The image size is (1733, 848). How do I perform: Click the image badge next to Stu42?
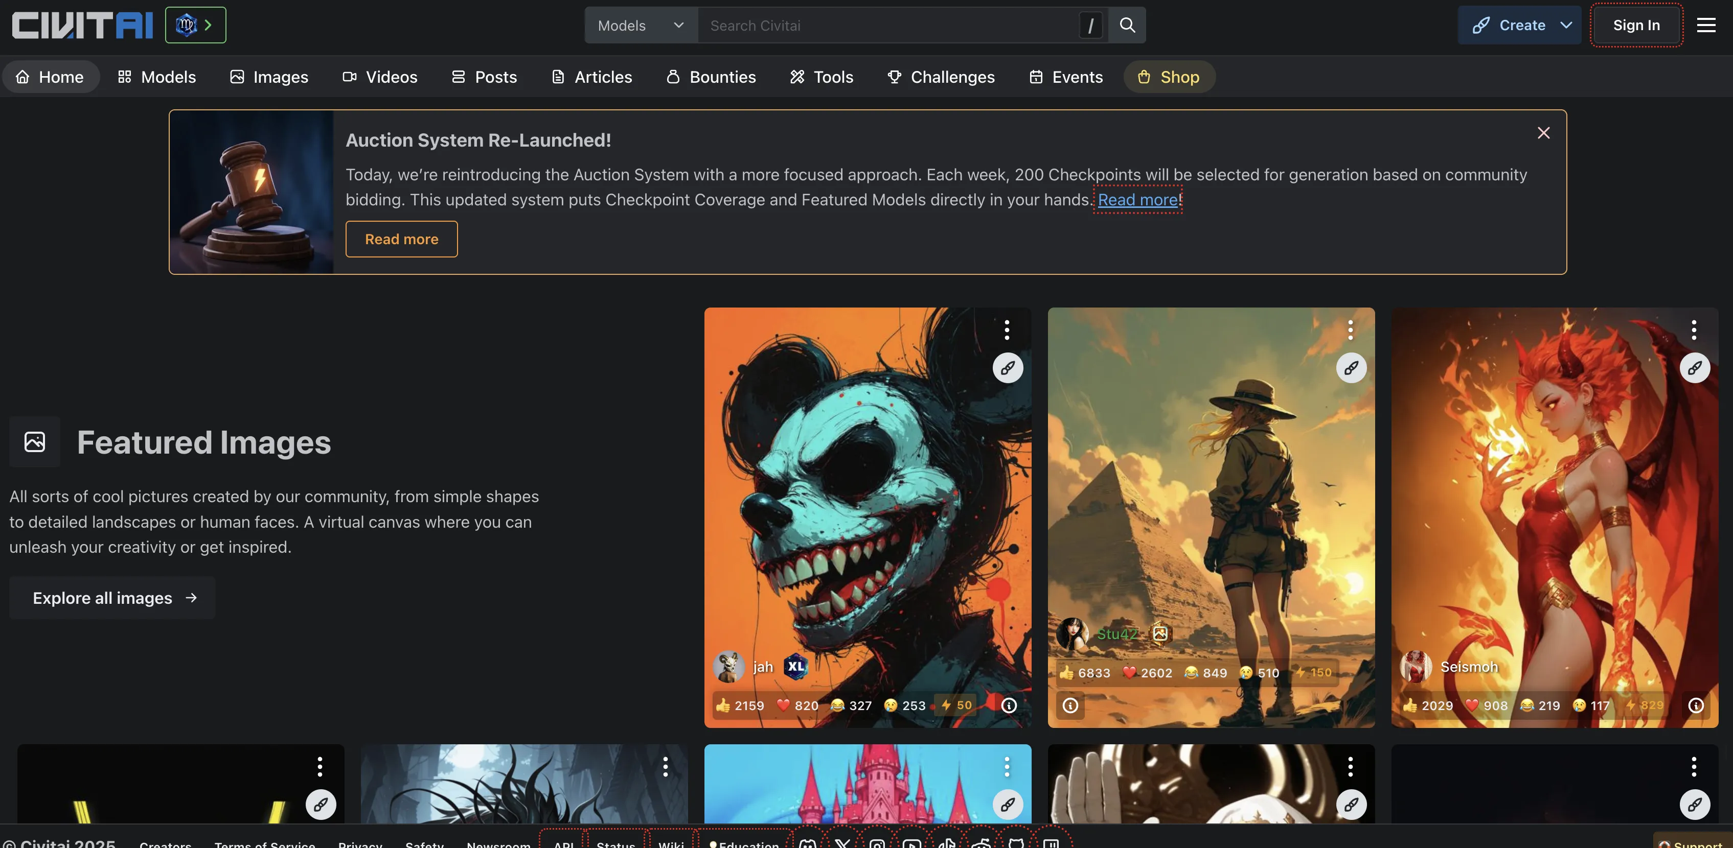click(x=1160, y=633)
